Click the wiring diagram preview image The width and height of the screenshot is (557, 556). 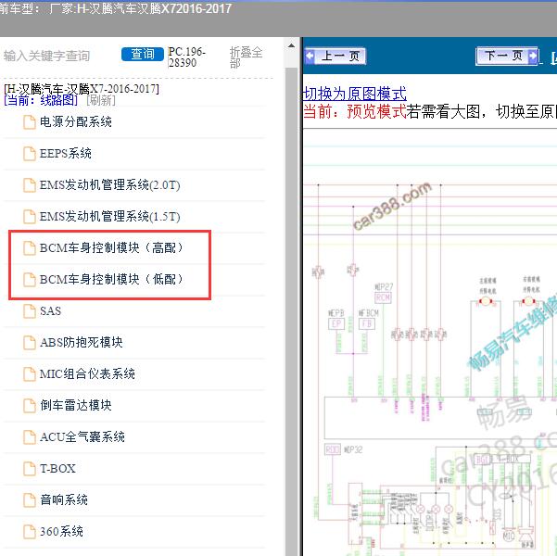[430, 342]
